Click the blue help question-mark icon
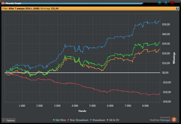This screenshot has height=124, width=181. click(x=177, y=9)
